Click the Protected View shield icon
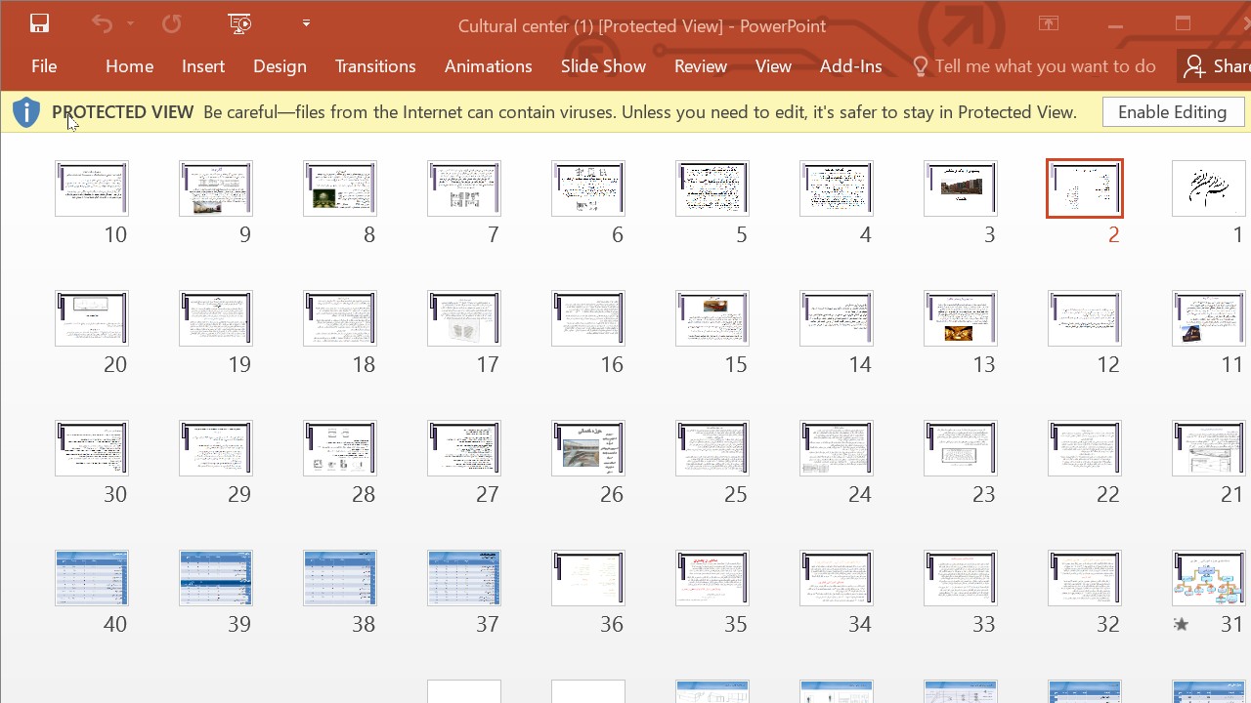The height and width of the screenshot is (703, 1251). (26, 112)
